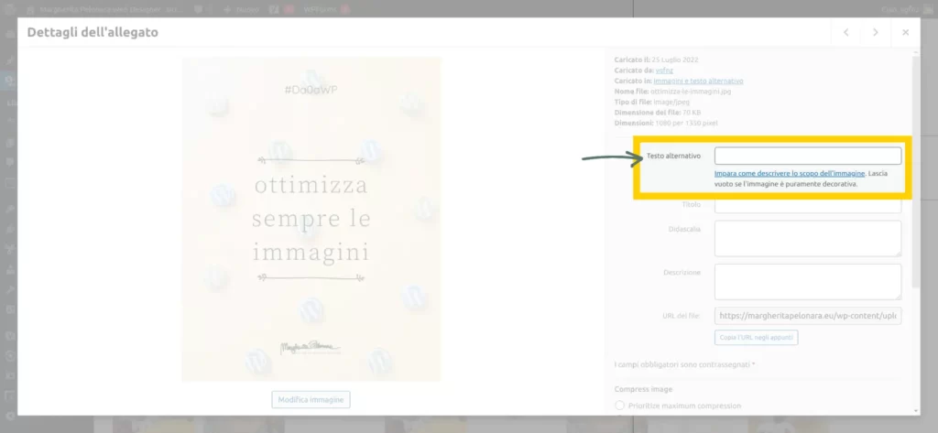Click the Descrizione text area

(808, 282)
